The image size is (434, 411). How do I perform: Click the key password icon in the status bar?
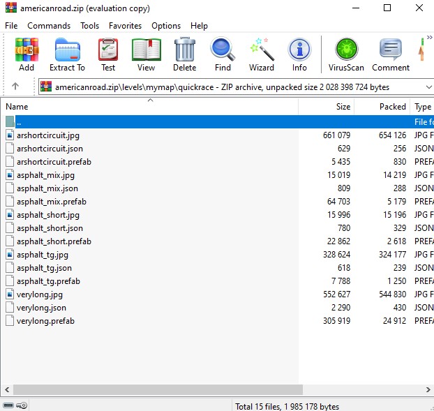22,405
